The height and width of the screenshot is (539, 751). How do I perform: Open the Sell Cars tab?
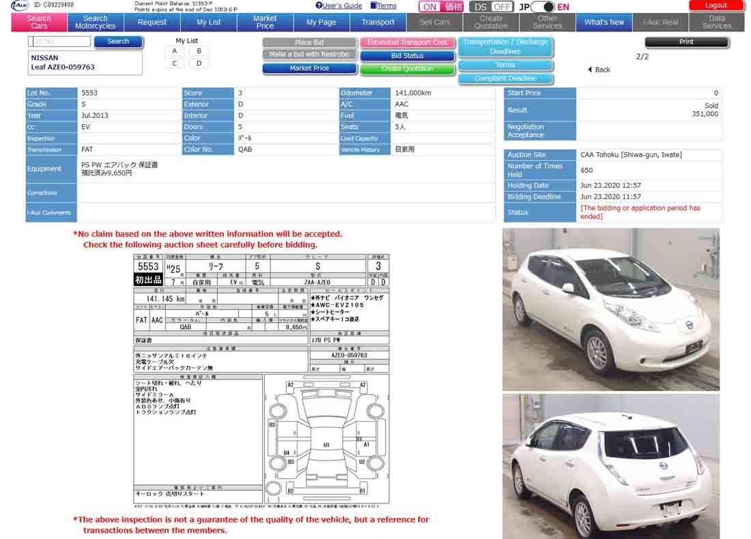coord(434,22)
